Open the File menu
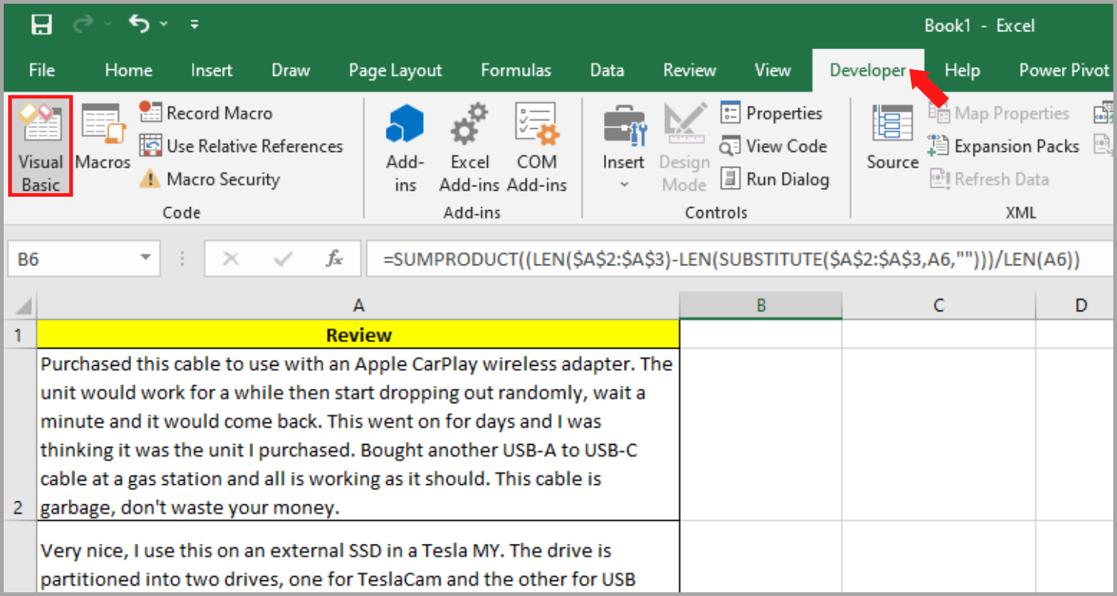 (x=41, y=69)
